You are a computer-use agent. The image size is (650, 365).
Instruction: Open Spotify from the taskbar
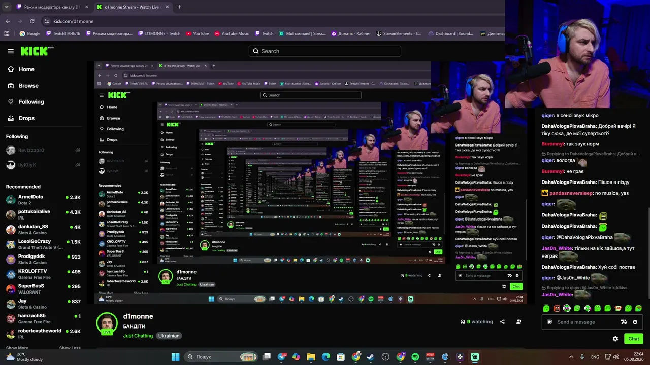coord(415,357)
